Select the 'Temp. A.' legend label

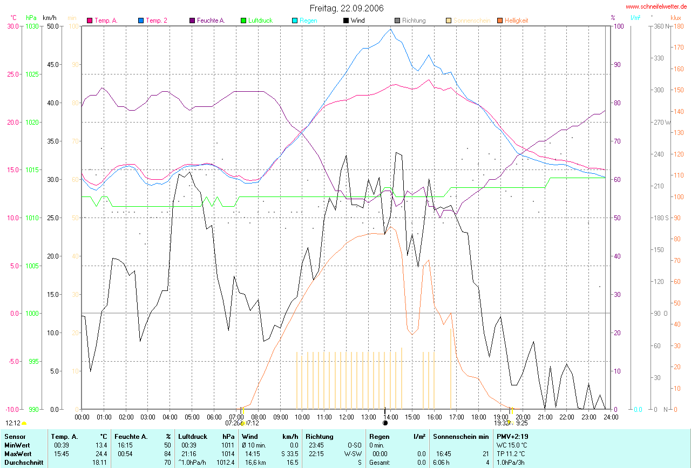click(106, 21)
